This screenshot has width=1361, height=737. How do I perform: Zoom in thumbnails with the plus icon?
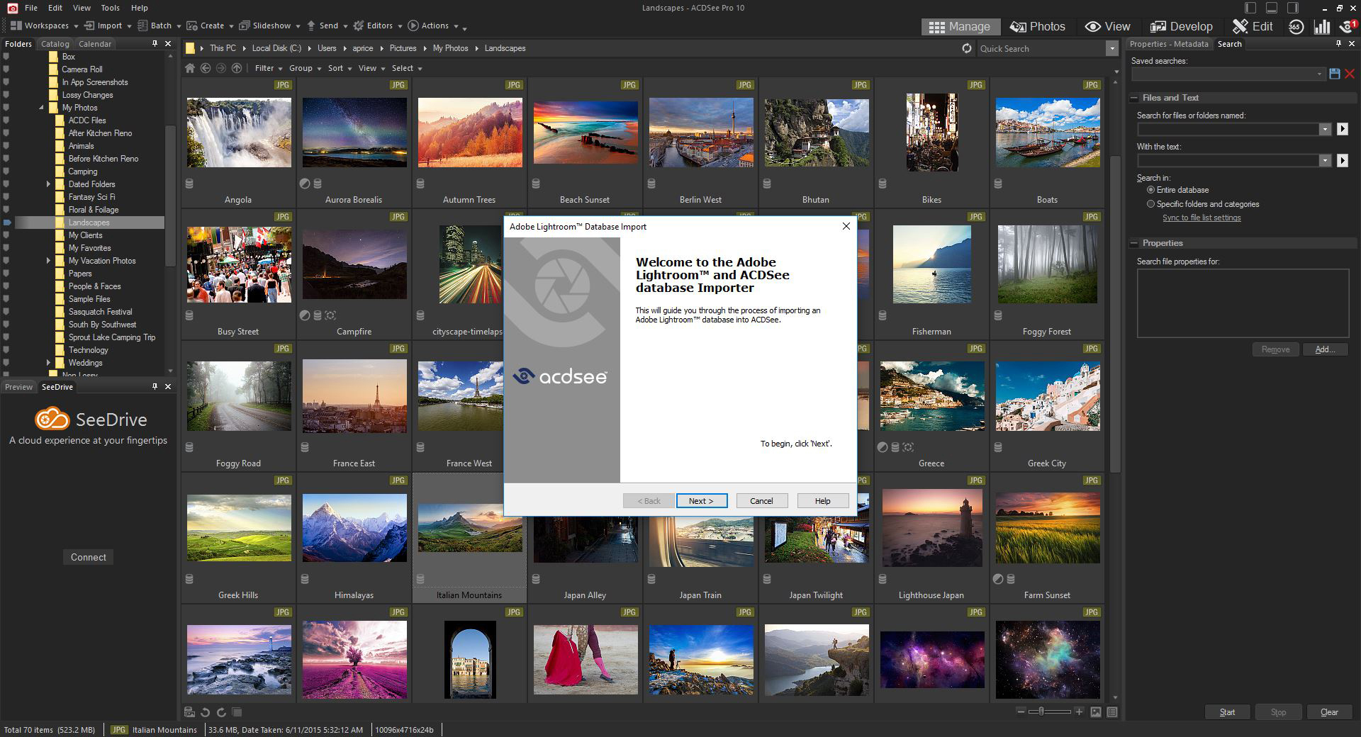(1079, 711)
